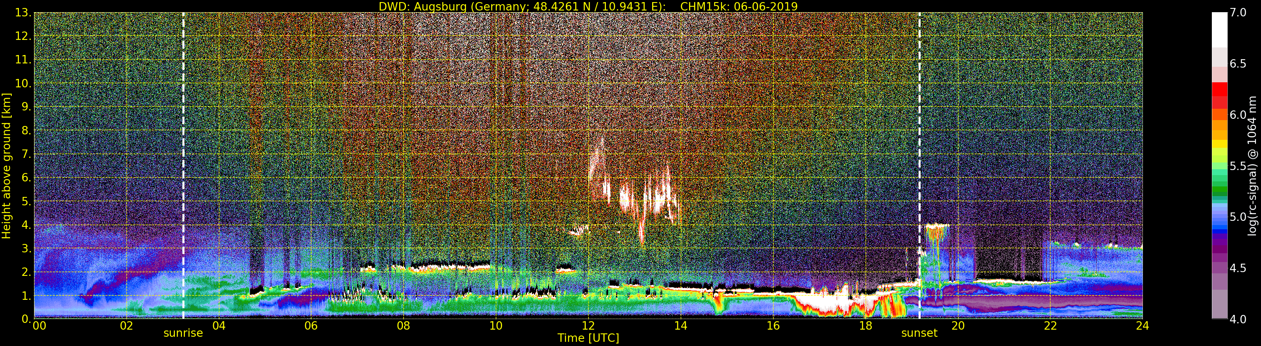Click the '00' time tick label
This screenshot has width=1261, height=346.
click(x=39, y=325)
